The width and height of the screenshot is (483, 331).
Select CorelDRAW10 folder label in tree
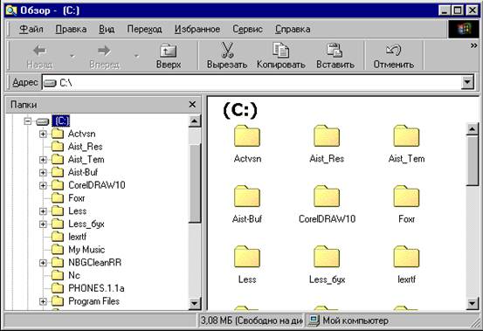coord(97,185)
